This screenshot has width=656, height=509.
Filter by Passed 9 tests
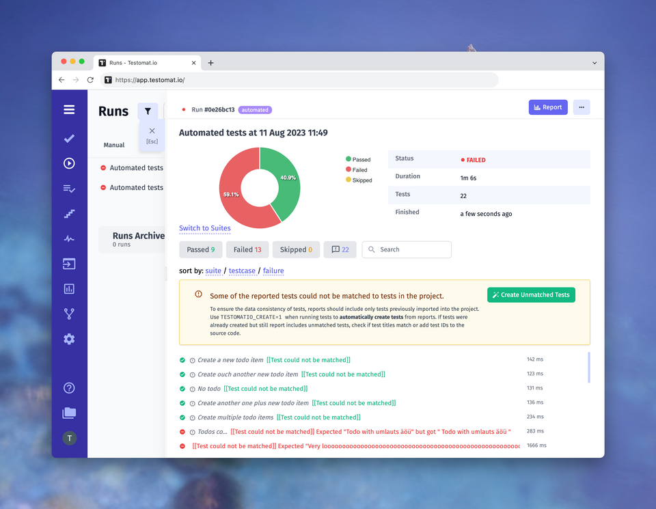pyautogui.click(x=201, y=249)
